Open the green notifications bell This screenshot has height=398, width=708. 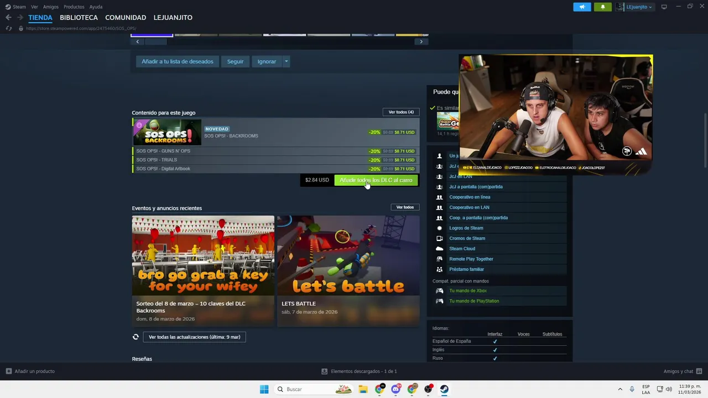[603, 7]
